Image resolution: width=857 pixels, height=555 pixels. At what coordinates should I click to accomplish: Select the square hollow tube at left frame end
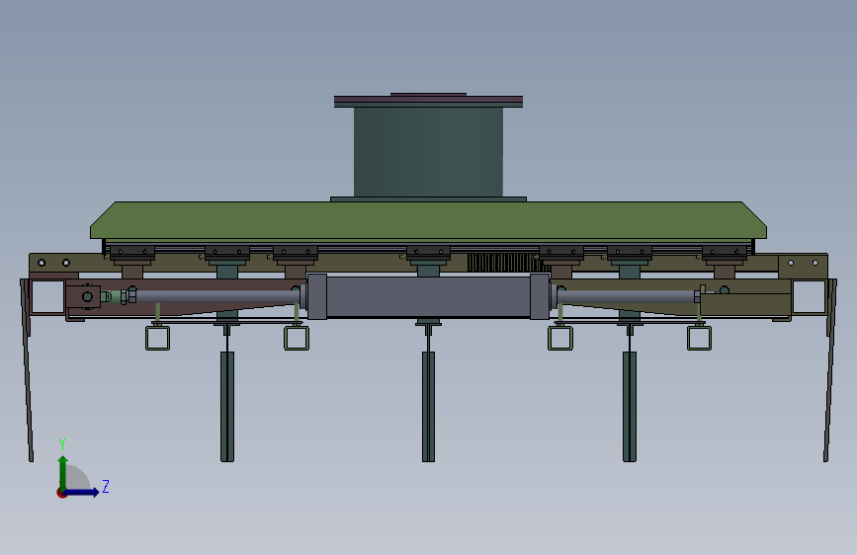pos(47,296)
